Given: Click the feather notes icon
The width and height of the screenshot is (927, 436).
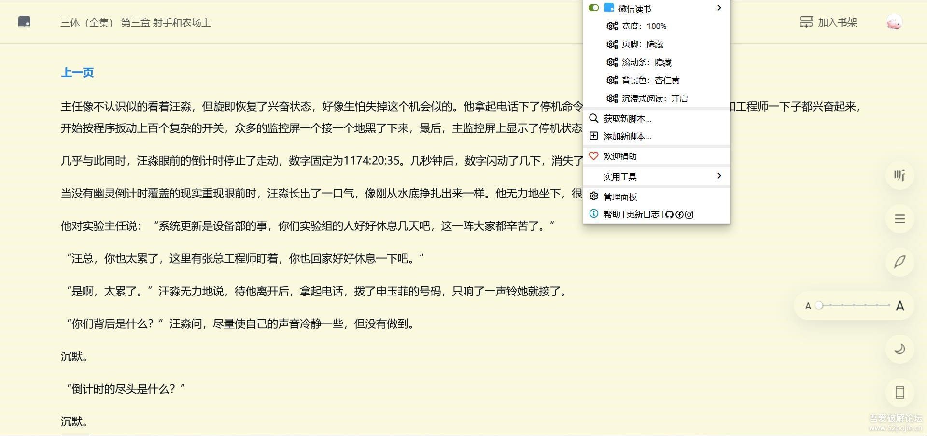Looking at the screenshot, I should 899,262.
